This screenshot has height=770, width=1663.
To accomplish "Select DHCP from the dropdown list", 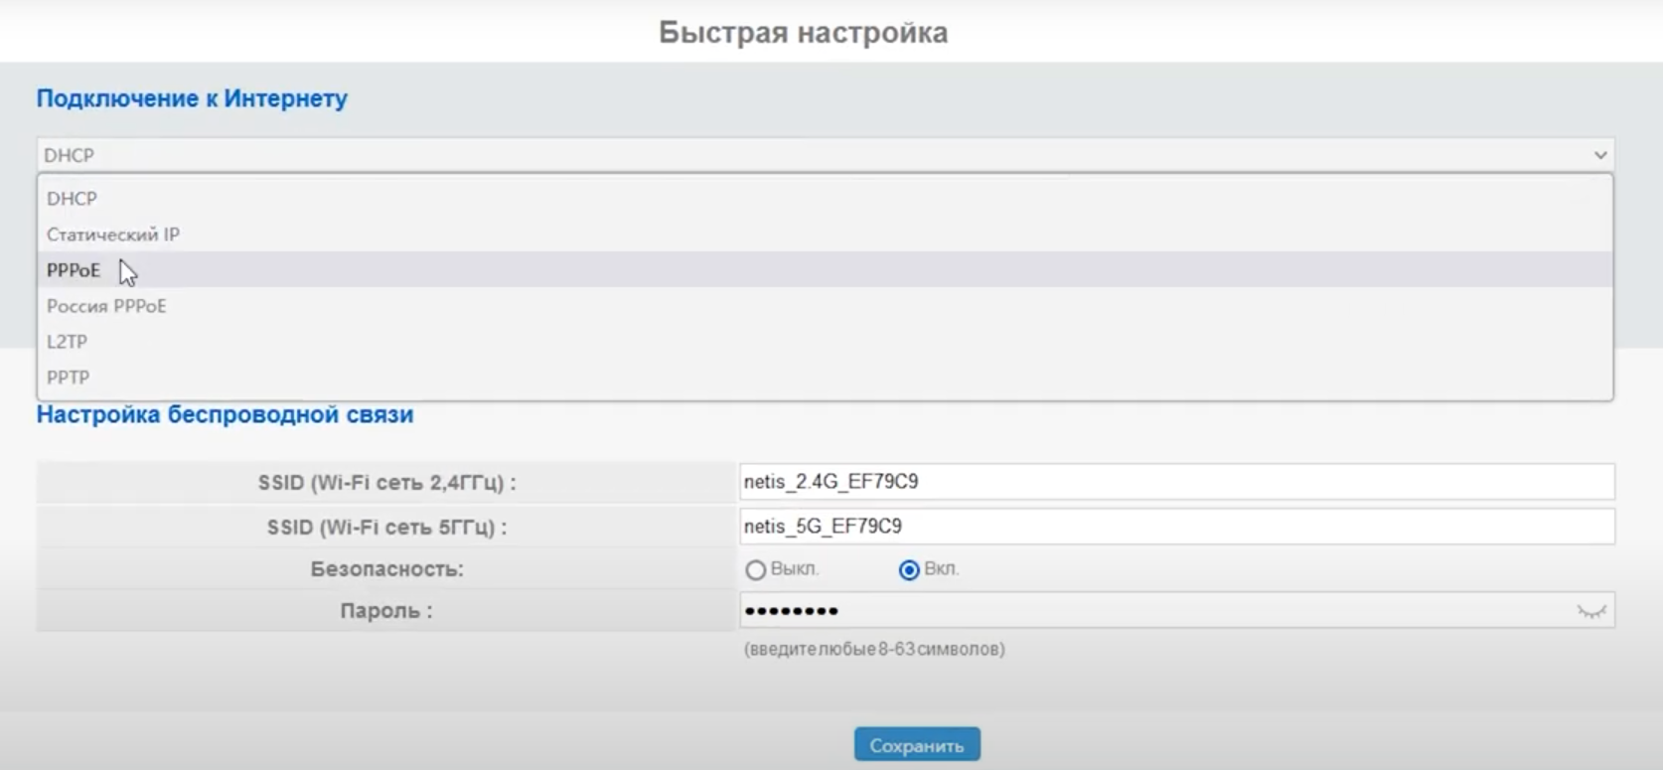I will click(x=826, y=199).
